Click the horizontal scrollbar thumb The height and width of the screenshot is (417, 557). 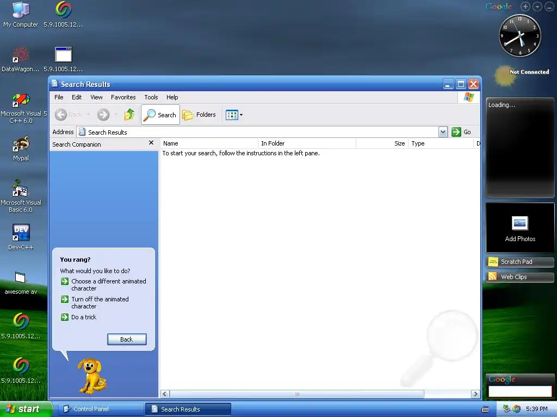tap(297, 394)
